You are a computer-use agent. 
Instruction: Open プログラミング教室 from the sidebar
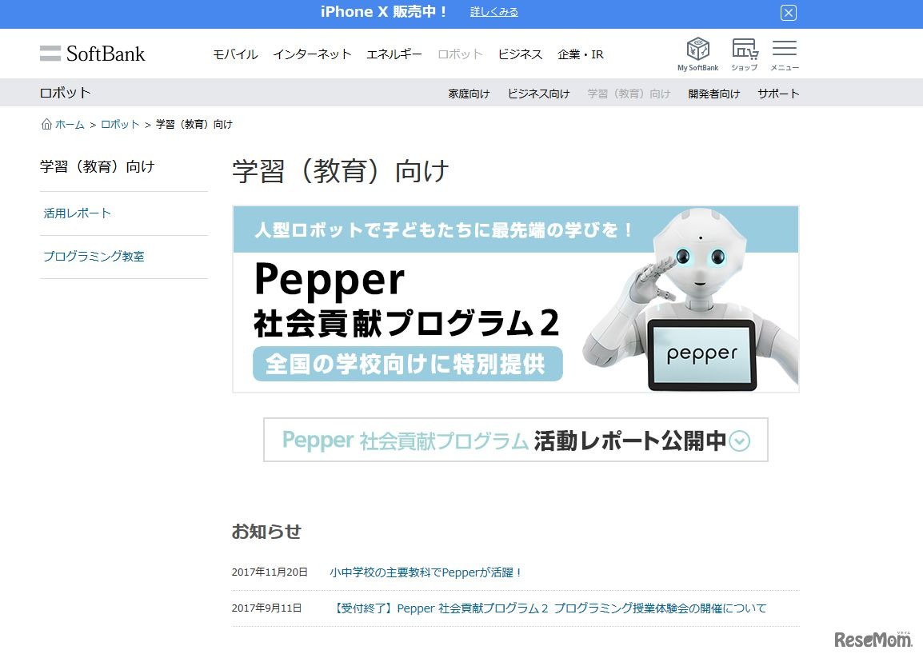coord(94,256)
